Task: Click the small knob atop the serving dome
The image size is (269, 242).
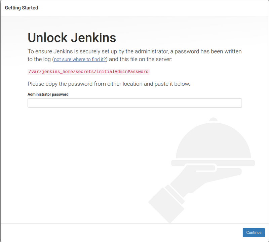Action: click(x=213, y=120)
